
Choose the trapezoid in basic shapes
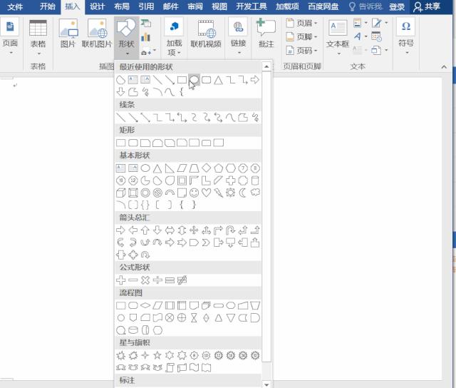[194, 168]
